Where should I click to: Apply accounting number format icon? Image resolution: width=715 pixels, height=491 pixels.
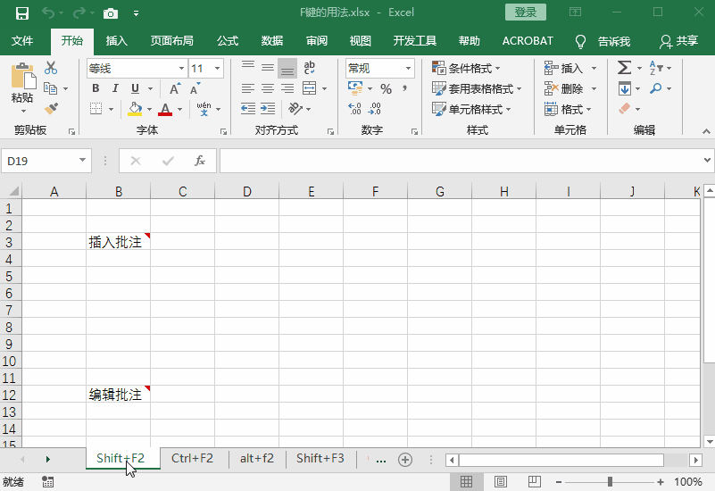click(355, 88)
